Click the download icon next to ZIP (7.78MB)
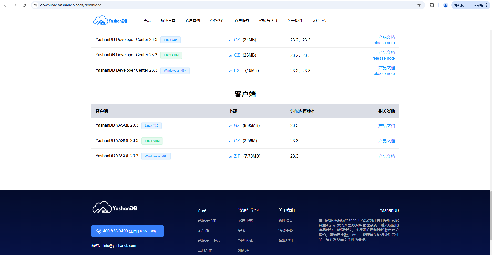This screenshot has height=255, width=492. click(x=230, y=156)
